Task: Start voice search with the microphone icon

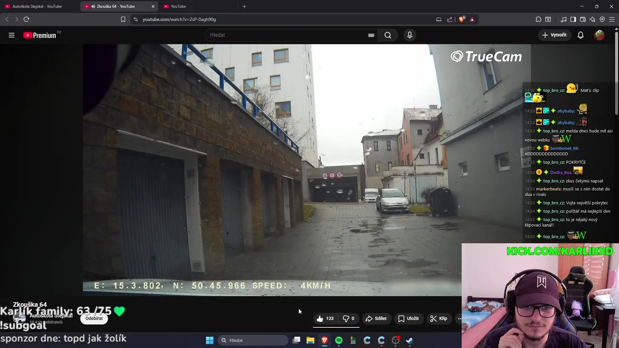Action: click(x=410, y=35)
